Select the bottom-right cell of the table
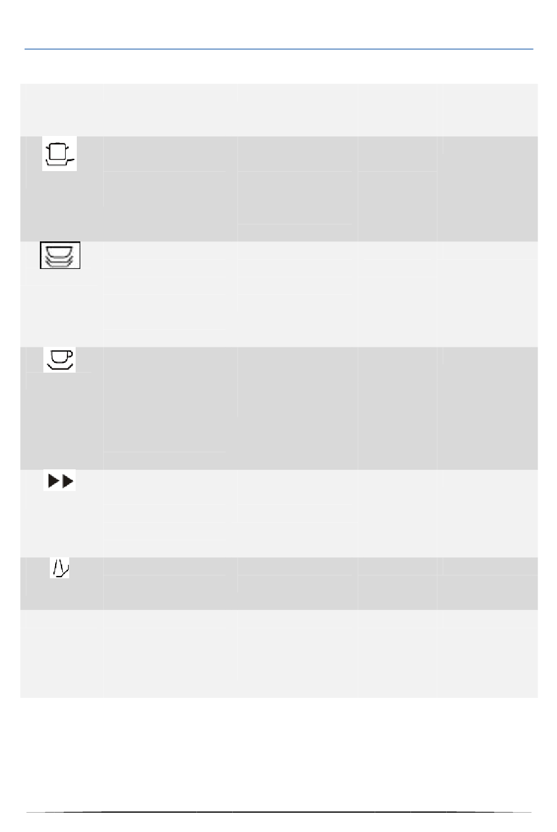The width and height of the screenshot is (557, 832). pos(487,654)
